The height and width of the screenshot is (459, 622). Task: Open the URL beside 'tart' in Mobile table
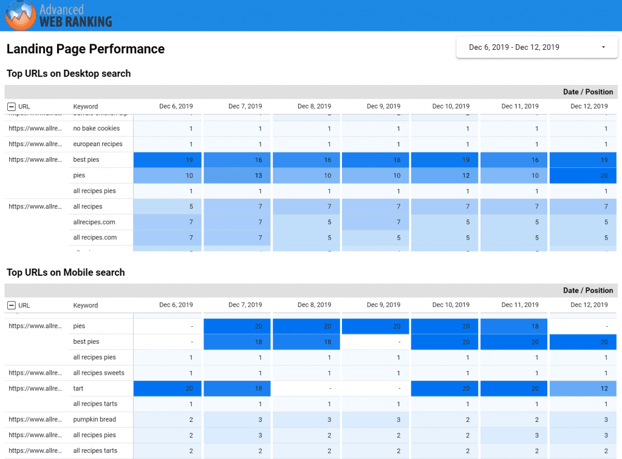click(35, 389)
